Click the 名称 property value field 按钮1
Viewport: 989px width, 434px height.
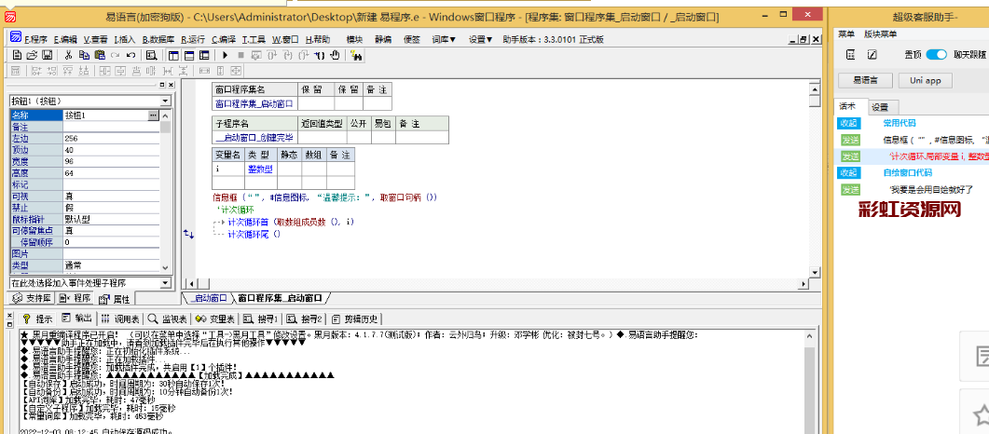pyautogui.click(x=103, y=115)
